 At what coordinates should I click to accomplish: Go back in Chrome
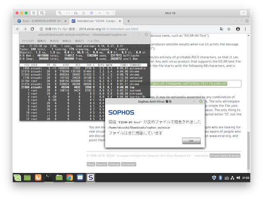tap(18, 29)
